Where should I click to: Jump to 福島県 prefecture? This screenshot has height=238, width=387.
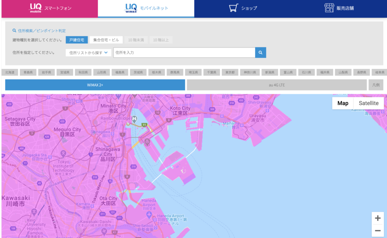(x=120, y=72)
